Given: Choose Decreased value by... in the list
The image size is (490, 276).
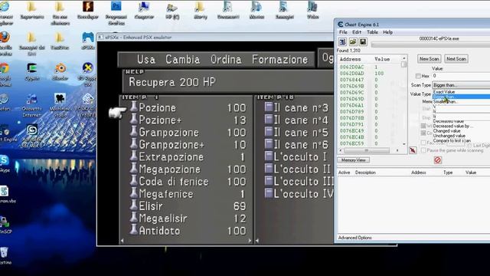Looking at the screenshot, I should (453, 126).
